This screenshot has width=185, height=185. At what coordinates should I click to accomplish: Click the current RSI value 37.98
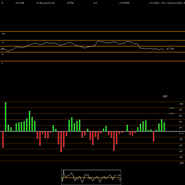[170, 49]
